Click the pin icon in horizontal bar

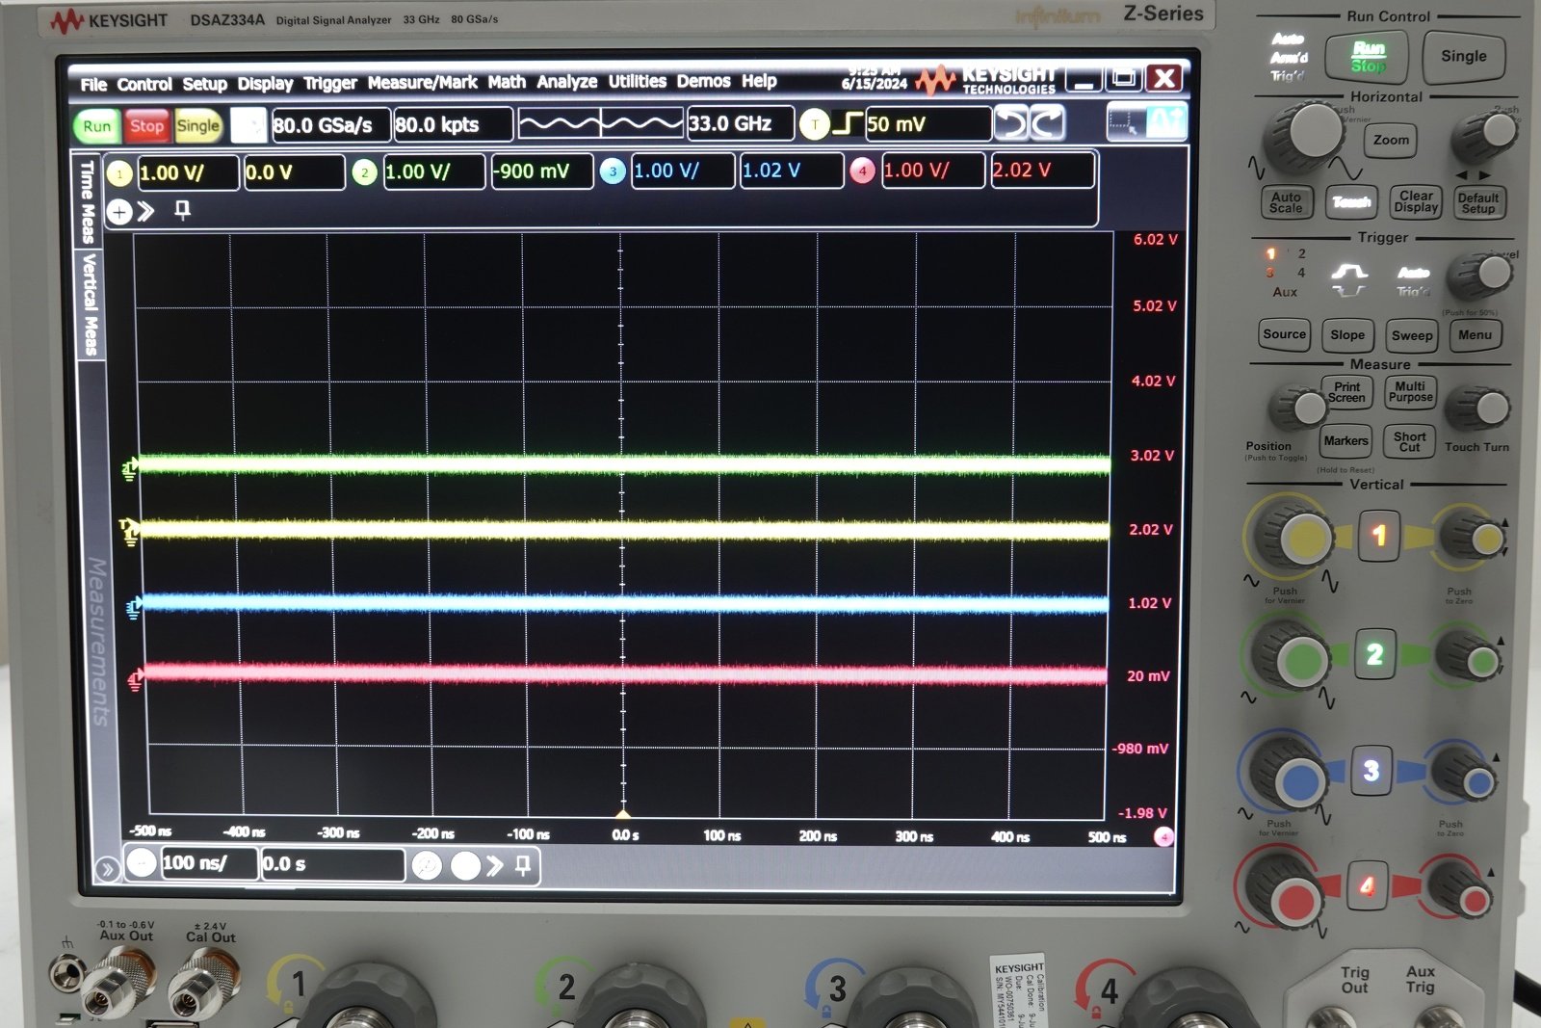coord(523,865)
